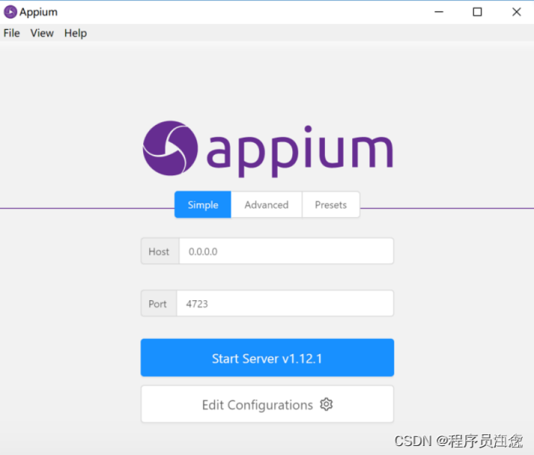Open the Help menu
Screen dimensions: 534x455
(x=76, y=33)
